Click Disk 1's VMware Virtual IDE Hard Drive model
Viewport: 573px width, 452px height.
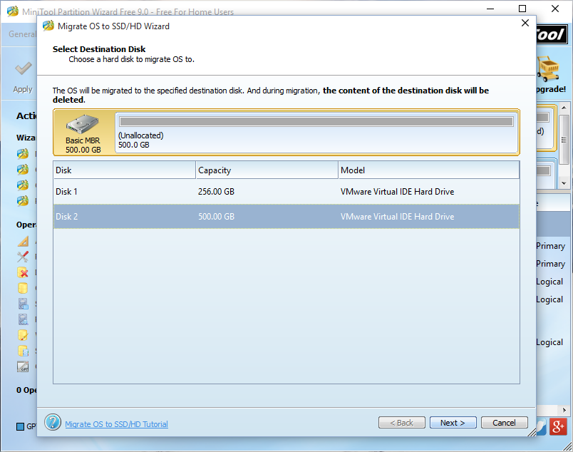(x=397, y=192)
